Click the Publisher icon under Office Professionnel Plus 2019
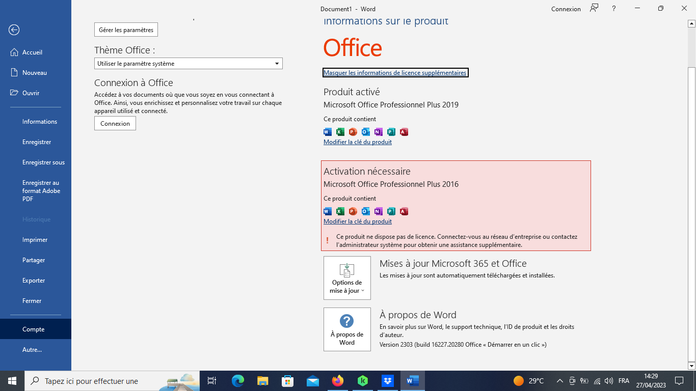Image resolution: width=696 pixels, height=391 pixels. click(391, 132)
